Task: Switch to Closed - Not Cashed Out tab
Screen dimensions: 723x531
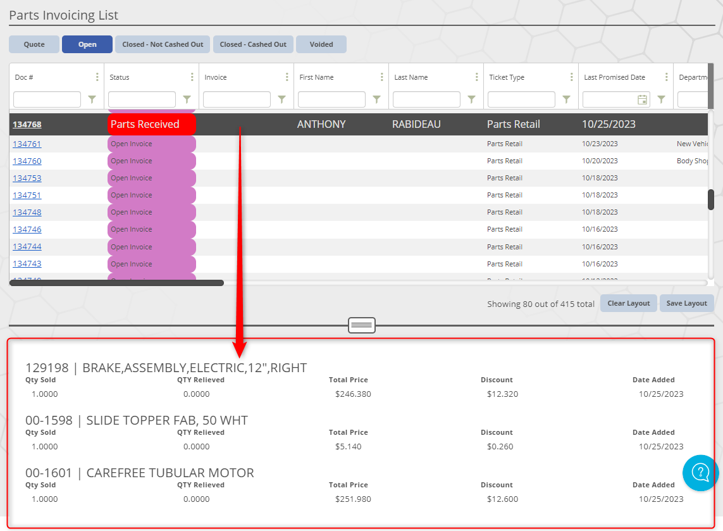Action: click(x=163, y=44)
